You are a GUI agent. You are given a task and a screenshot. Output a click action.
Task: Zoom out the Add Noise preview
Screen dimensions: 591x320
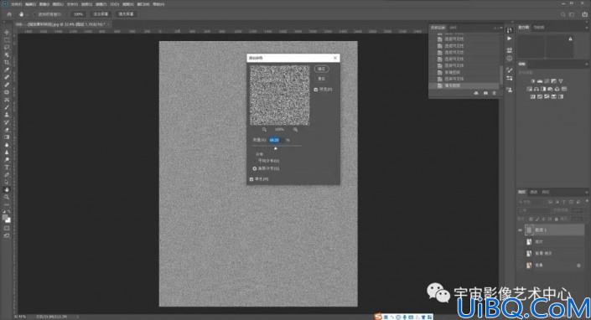tap(264, 130)
